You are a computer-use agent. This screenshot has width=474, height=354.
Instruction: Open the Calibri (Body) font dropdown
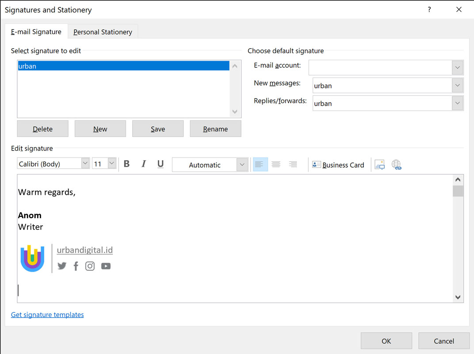pyautogui.click(x=85, y=164)
